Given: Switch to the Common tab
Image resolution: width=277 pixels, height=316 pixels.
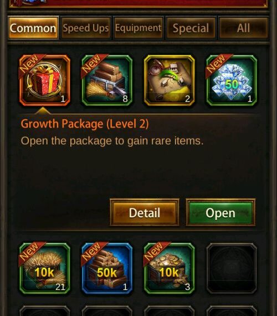Looking at the screenshot, I should pyautogui.click(x=33, y=28).
